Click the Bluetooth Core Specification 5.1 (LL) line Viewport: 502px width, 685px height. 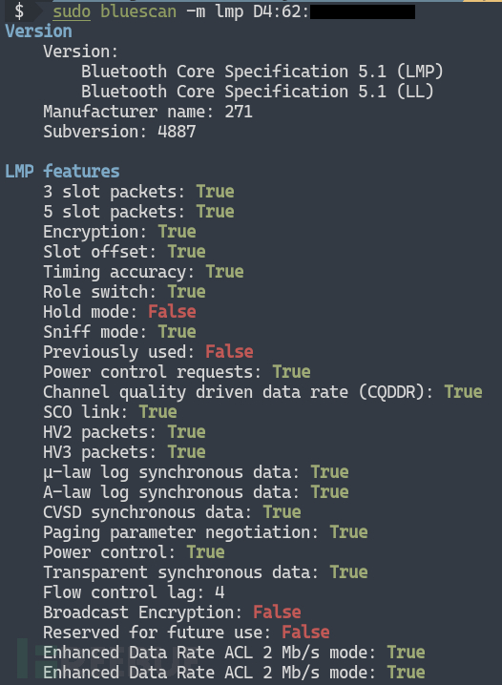pyautogui.click(x=258, y=92)
